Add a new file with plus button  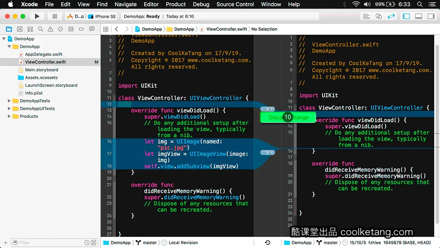click(x=5, y=243)
